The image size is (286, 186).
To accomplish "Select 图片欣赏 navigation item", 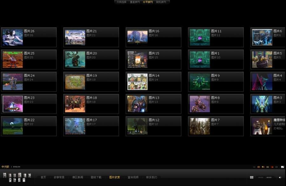I will (114, 177).
